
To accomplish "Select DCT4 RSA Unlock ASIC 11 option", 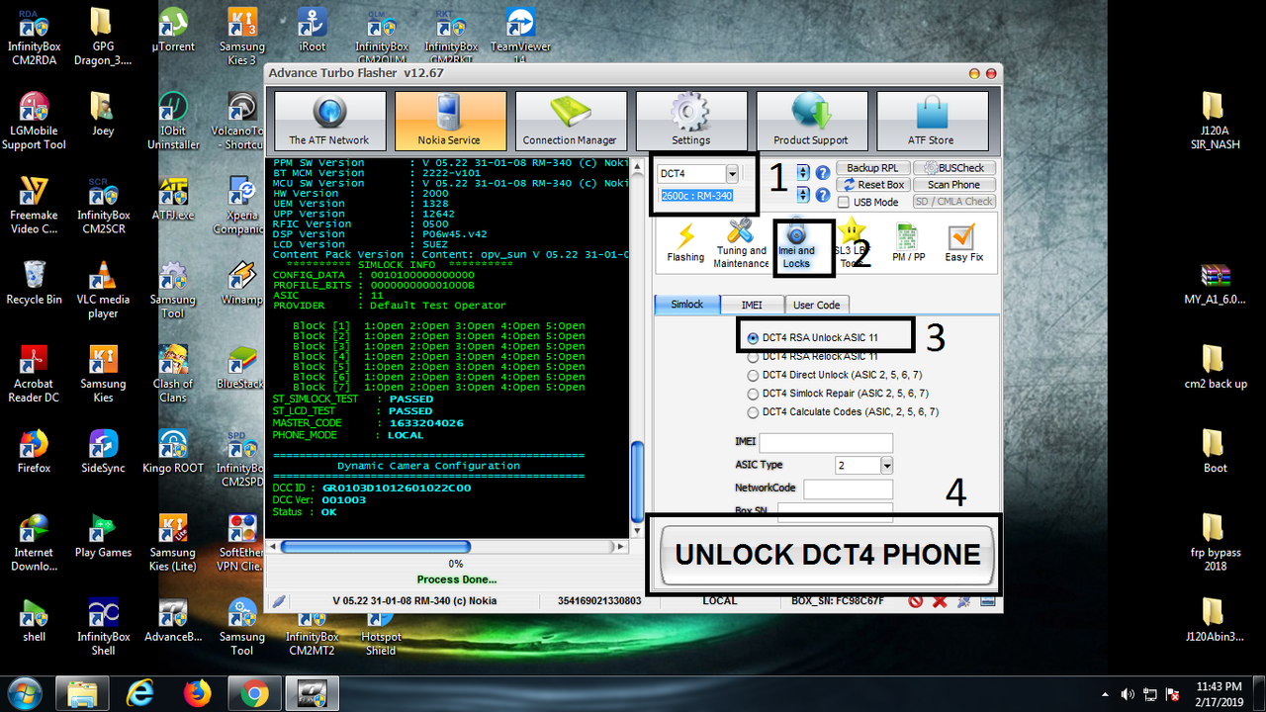I will point(813,338).
